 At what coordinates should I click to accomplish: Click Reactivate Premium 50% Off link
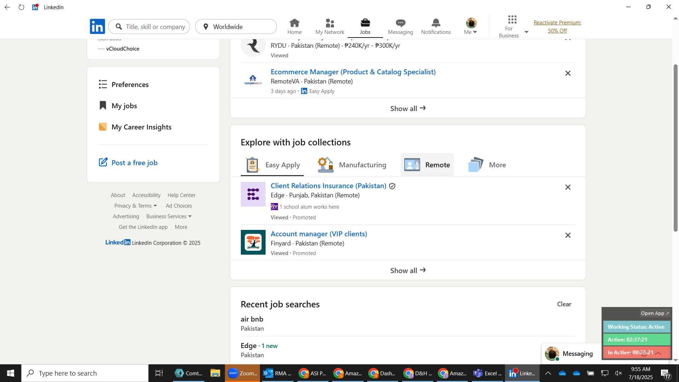(x=557, y=27)
